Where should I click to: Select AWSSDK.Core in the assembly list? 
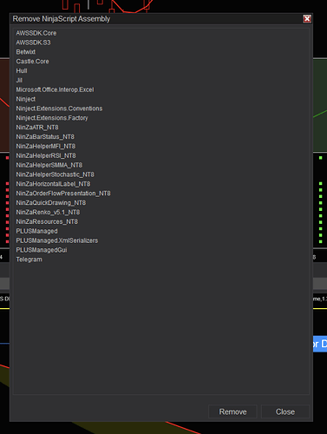36,33
